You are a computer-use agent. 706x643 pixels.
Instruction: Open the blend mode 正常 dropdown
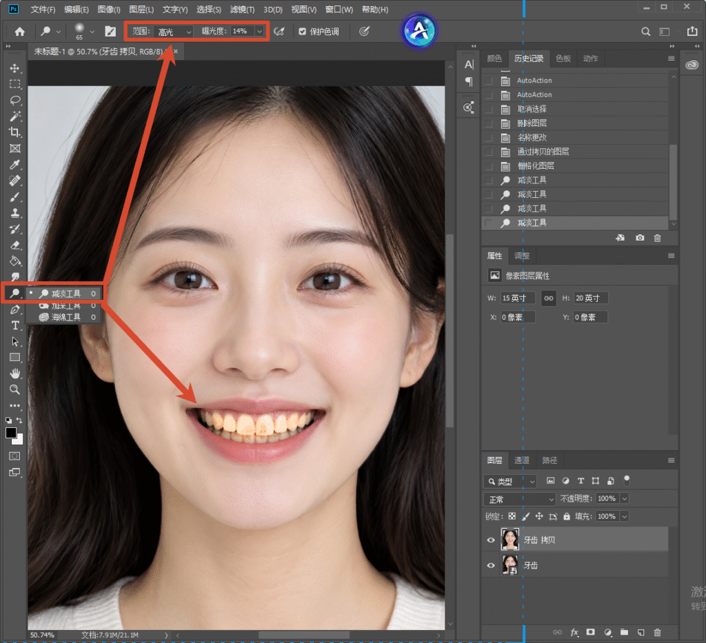click(x=520, y=499)
